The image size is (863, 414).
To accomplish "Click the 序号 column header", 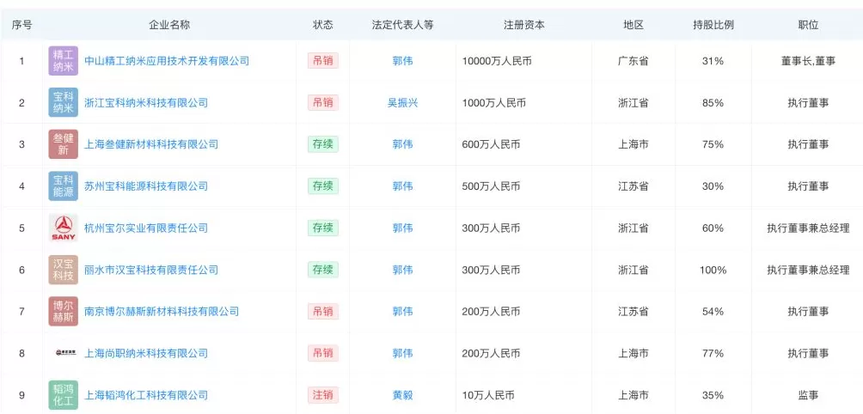I will pyautogui.click(x=21, y=25).
